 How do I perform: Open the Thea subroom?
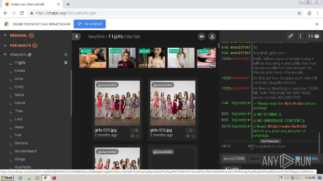point(19,111)
